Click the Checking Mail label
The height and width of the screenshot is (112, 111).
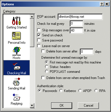pos(17,73)
